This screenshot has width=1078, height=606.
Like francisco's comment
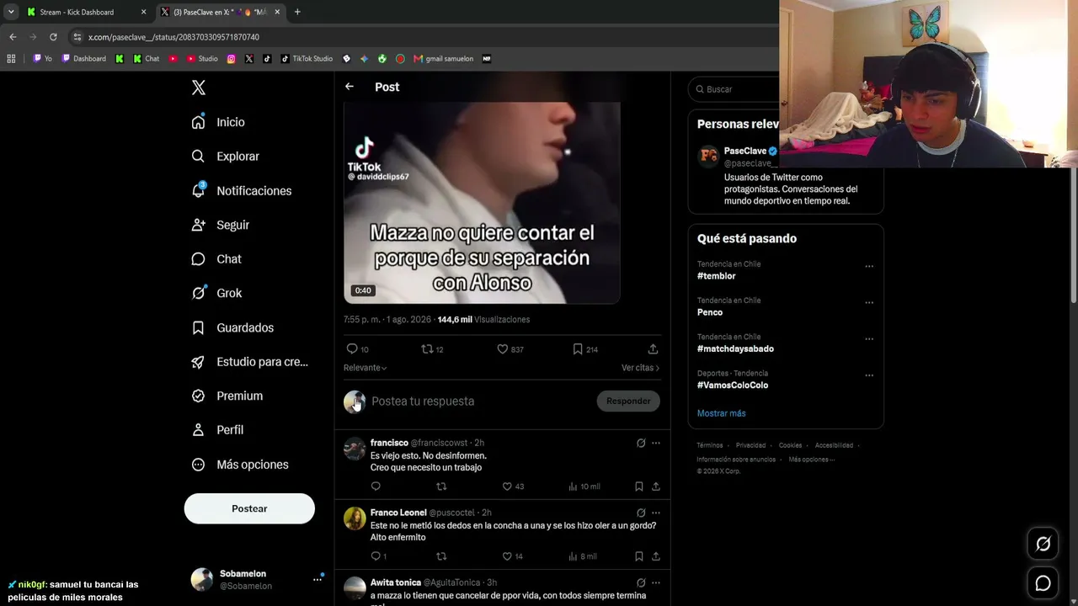[x=507, y=486]
